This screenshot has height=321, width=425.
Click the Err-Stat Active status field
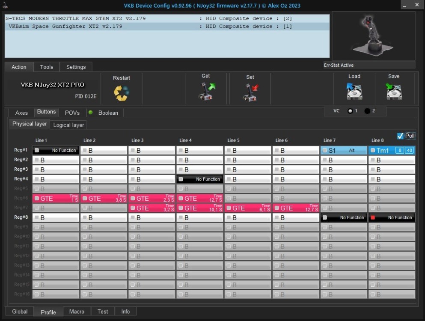coord(369,65)
